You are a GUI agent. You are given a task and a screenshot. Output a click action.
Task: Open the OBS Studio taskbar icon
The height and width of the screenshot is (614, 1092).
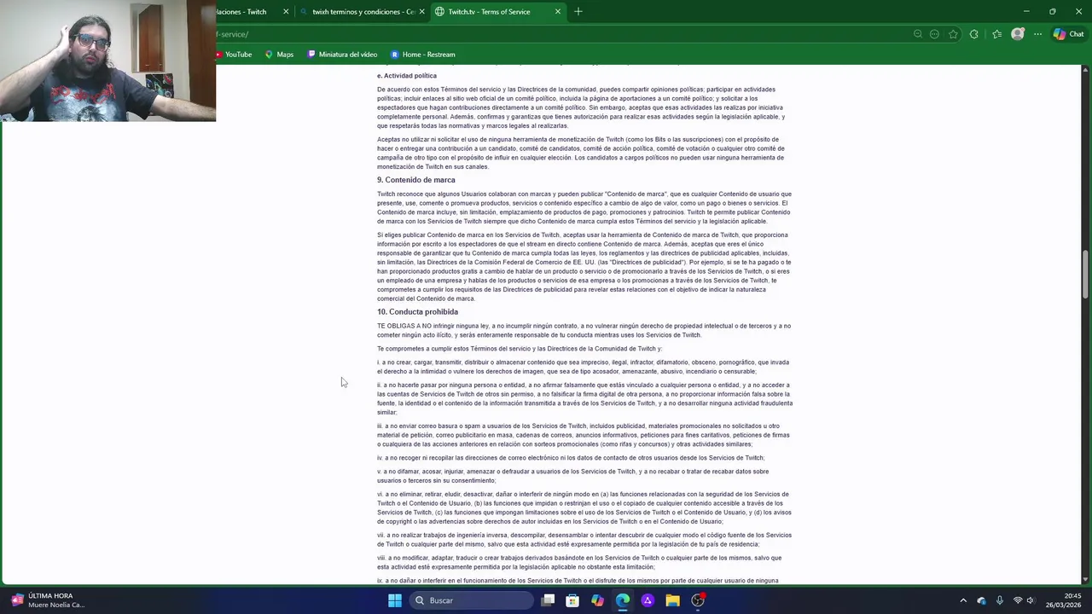pyautogui.click(x=698, y=600)
